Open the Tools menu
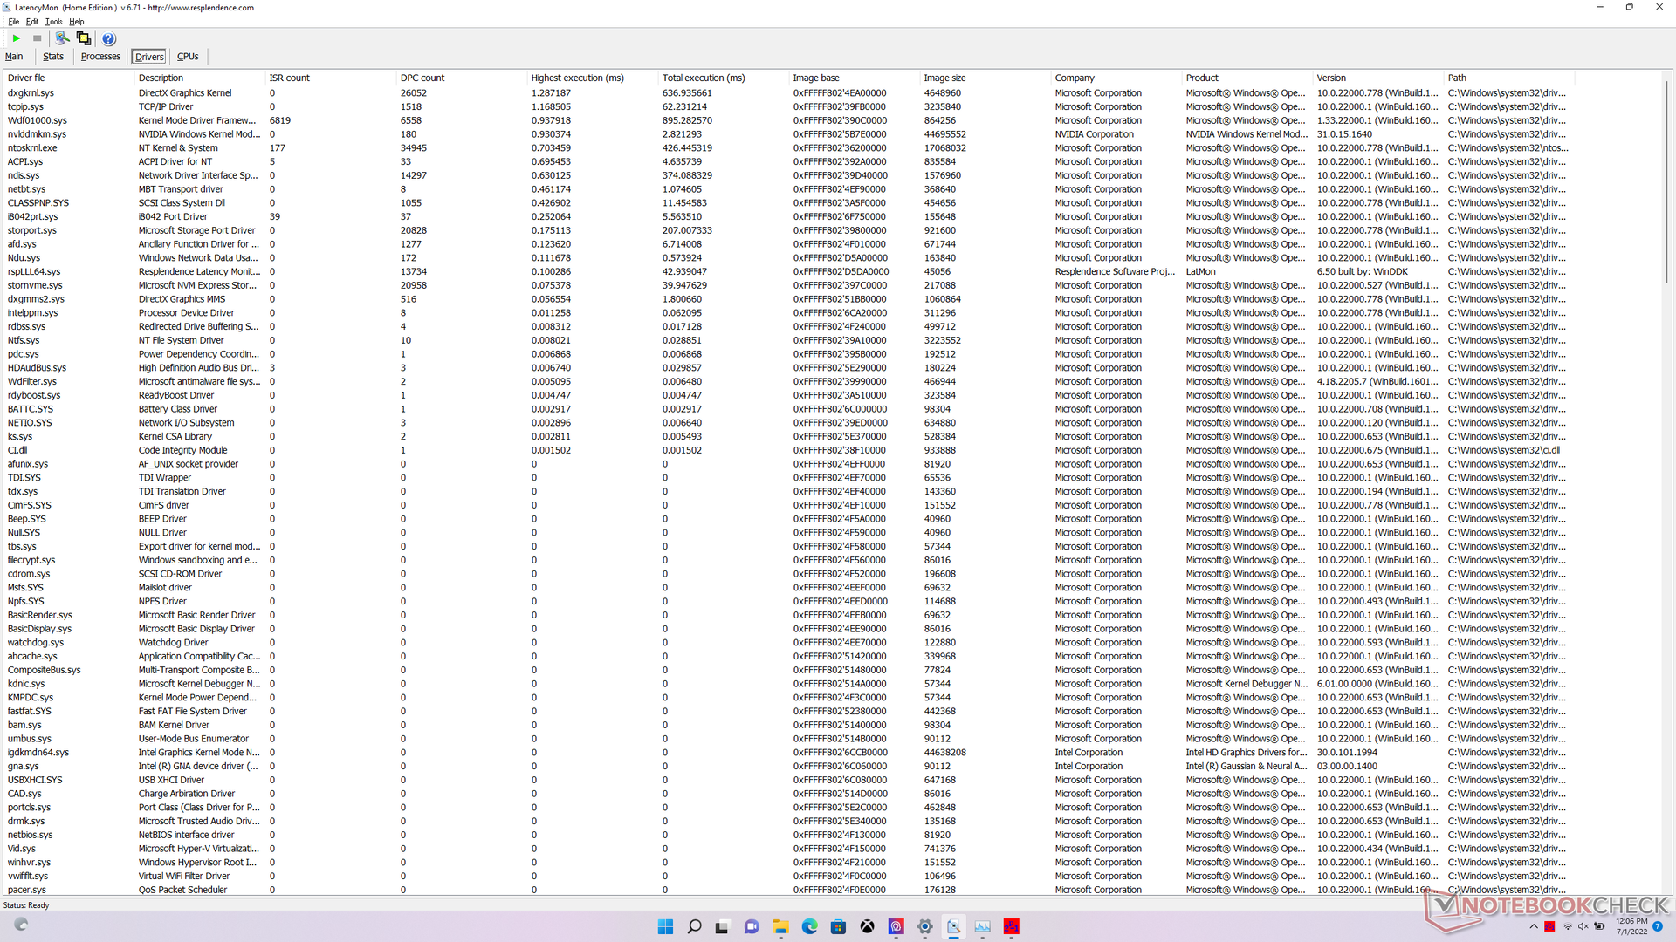The height and width of the screenshot is (942, 1676). pos(53,22)
